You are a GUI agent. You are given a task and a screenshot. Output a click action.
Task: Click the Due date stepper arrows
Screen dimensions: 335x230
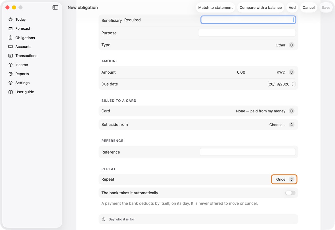click(292, 84)
